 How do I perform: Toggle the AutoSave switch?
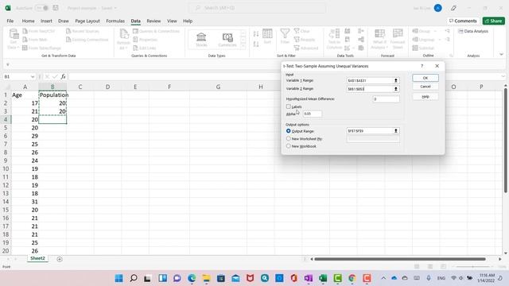42,8
